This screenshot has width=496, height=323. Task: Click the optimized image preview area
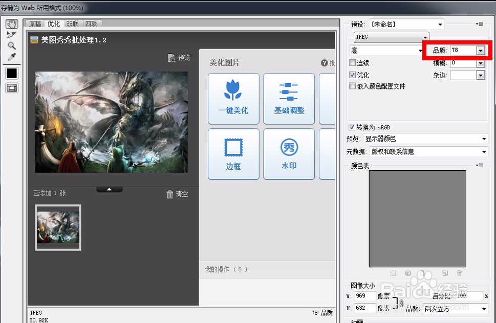tap(181, 168)
